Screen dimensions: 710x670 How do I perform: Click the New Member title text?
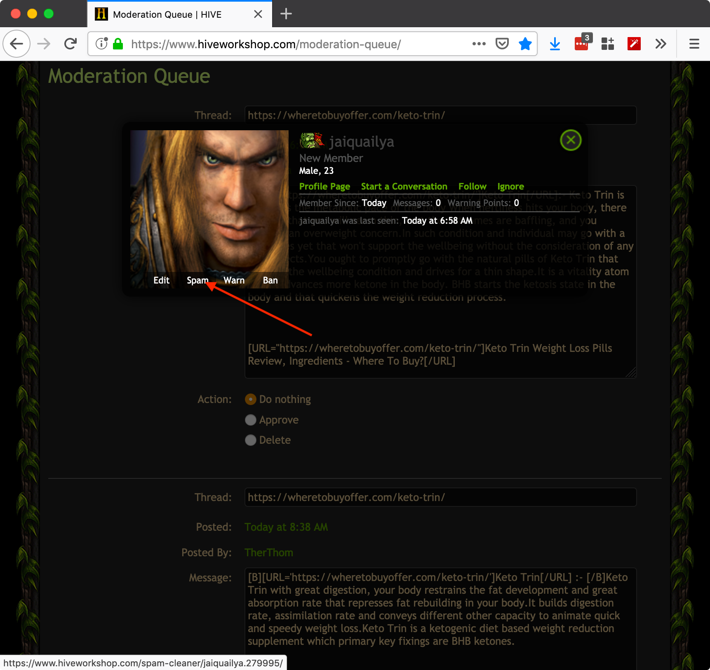tap(331, 158)
